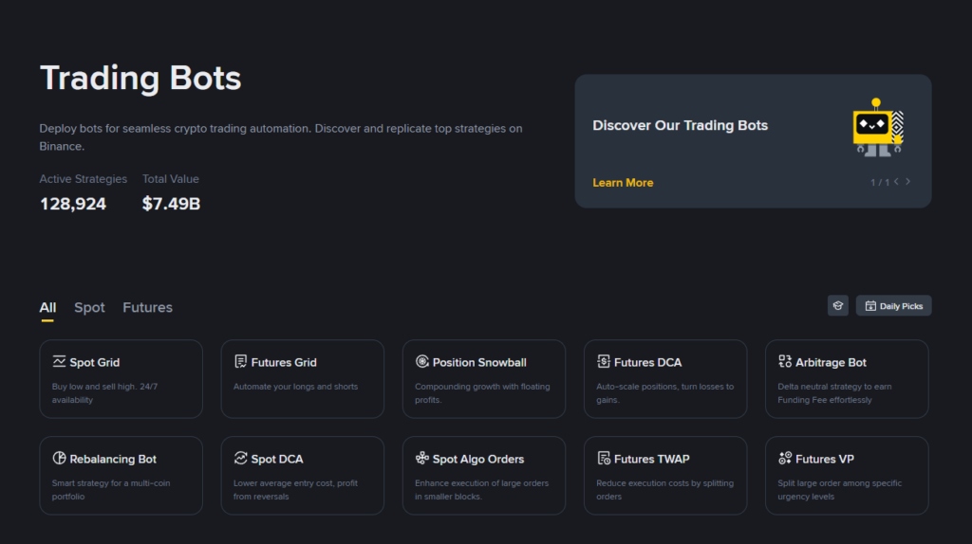This screenshot has width=972, height=544.
Task: Click 'Buy low and sell high' description
Action: 104,393
